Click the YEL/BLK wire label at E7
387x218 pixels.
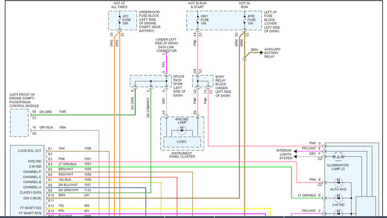coord(65,179)
